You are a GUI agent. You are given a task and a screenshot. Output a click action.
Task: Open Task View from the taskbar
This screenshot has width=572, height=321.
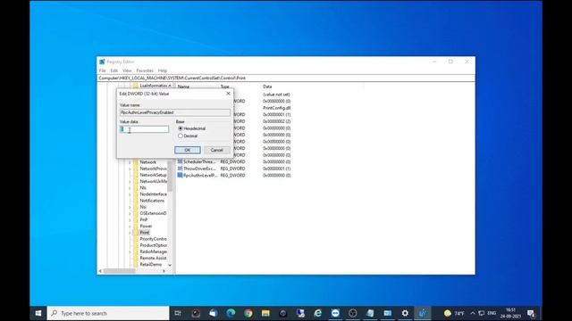tap(178, 313)
